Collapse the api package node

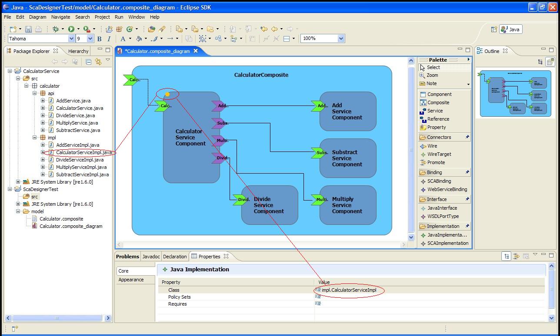[34, 93]
